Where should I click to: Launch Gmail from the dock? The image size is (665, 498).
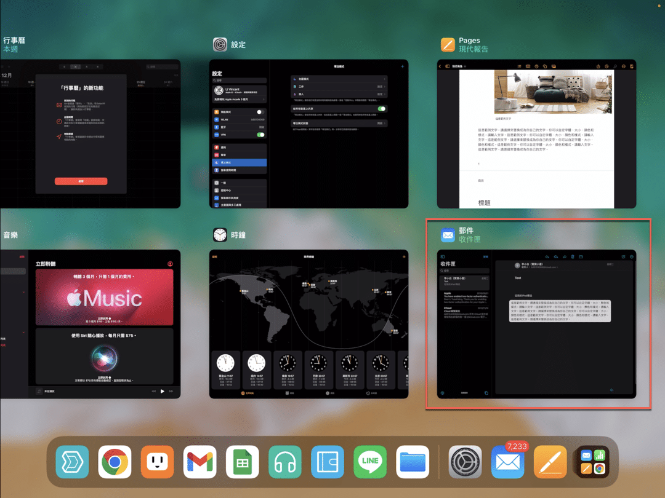click(199, 462)
